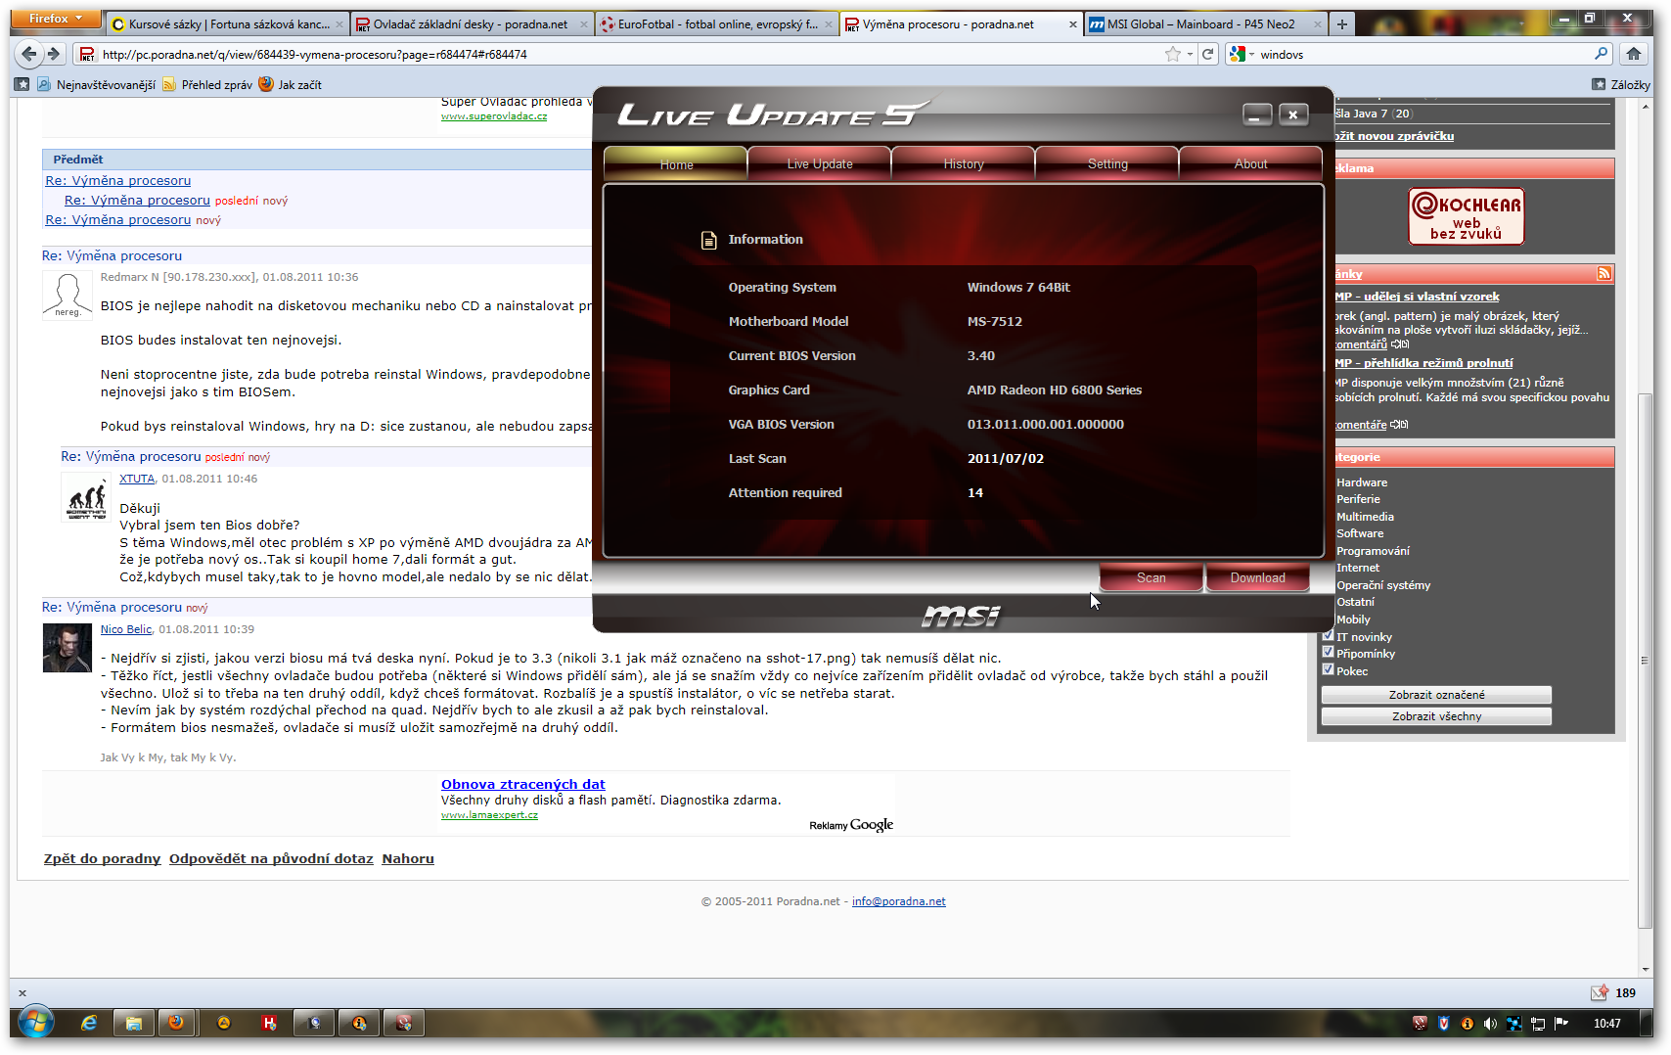Open network status in the system tray

tap(1538, 1024)
